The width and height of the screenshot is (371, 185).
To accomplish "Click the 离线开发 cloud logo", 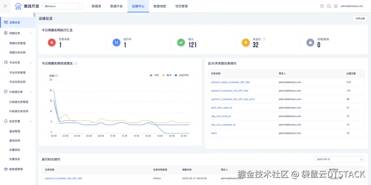I will (x=18, y=6).
